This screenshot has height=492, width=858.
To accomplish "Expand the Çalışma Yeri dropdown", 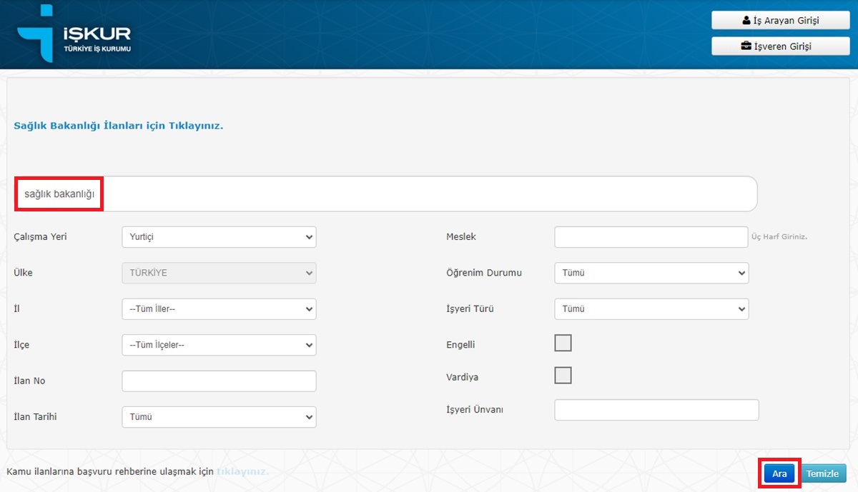I will (x=219, y=237).
